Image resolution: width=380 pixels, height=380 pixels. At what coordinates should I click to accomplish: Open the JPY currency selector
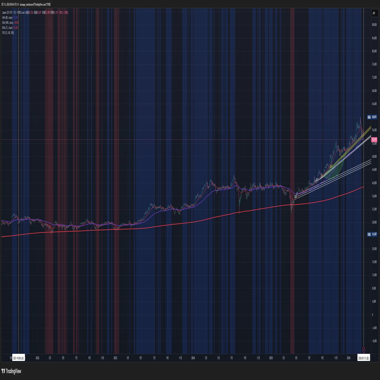(374, 13)
